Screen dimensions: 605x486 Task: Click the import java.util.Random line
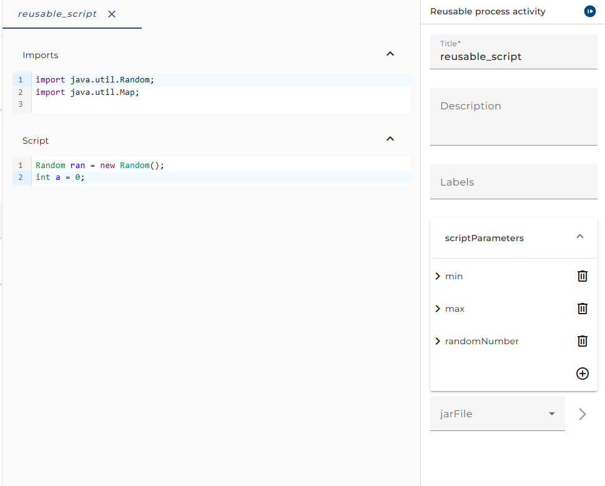tap(220, 80)
